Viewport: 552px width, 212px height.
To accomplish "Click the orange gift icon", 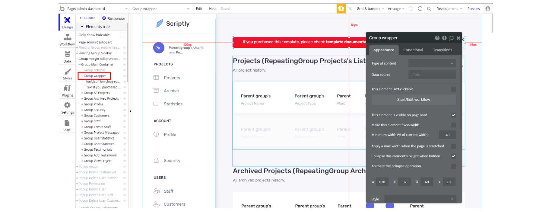I will (341, 8).
